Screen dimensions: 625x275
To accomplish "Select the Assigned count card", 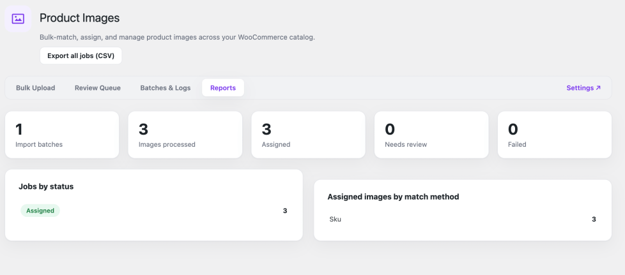I will pyautogui.click(x=308, y=135).
